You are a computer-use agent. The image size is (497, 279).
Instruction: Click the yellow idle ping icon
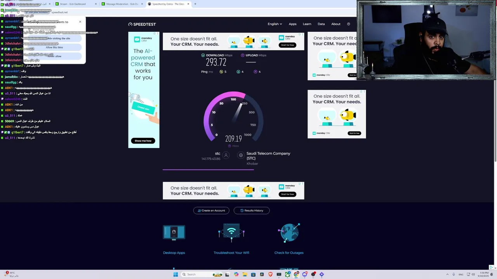(221, 72)
